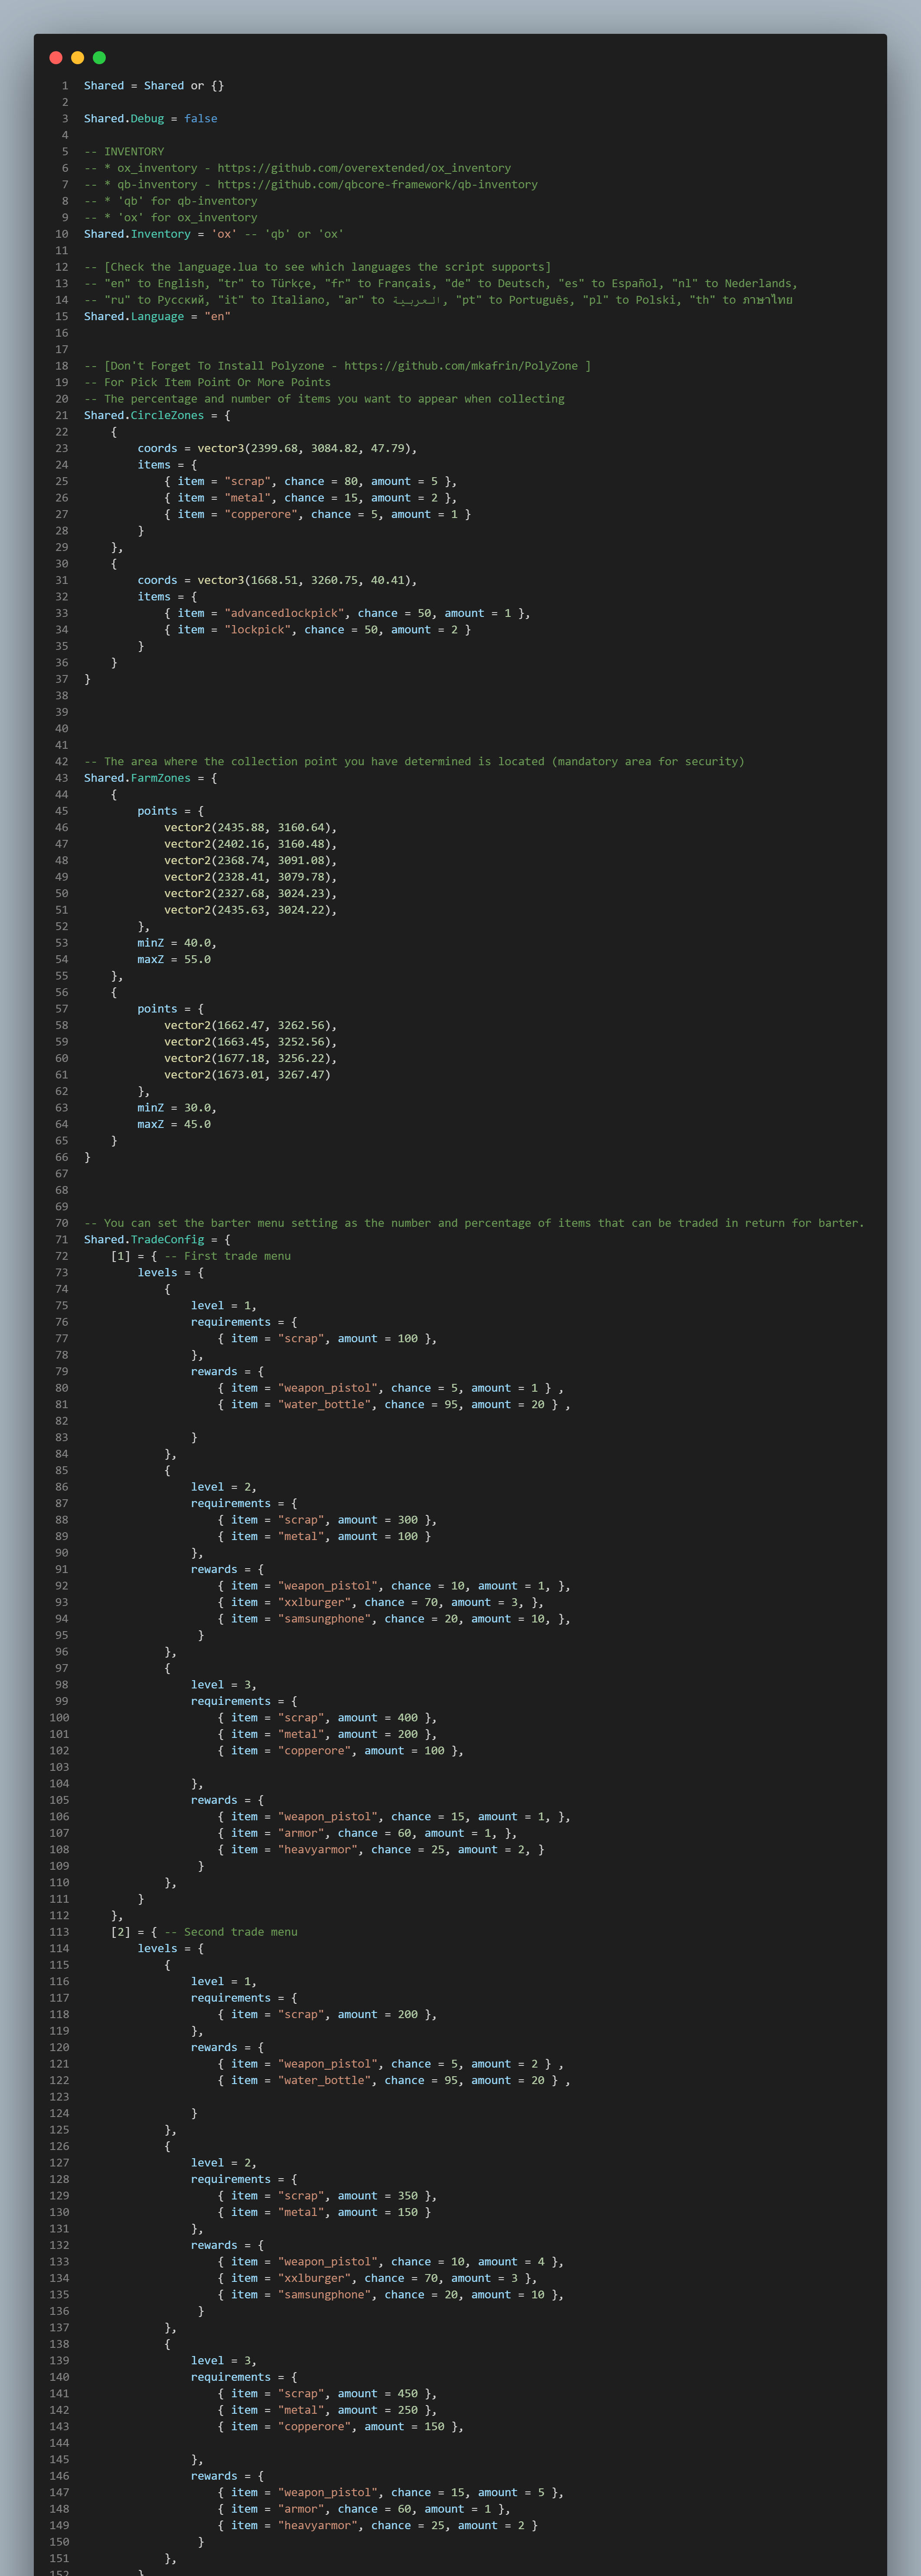Click the 'maxZ = 55.0' line
Screen dimensions: 921x2576
174,960
